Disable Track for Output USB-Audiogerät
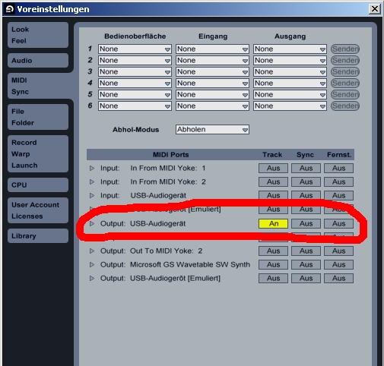Image resolution: width=384 pixels, height=366 pixels. 273,224
